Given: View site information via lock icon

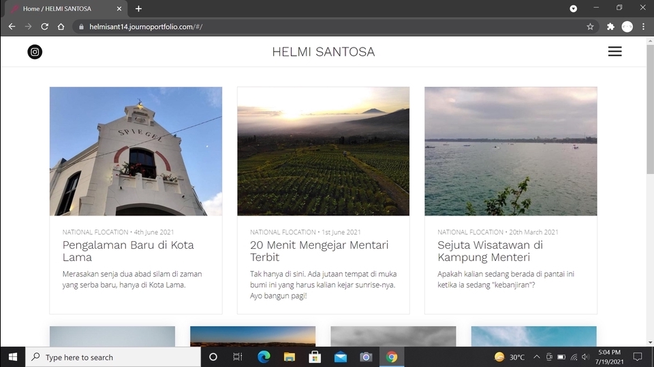Looking at the screenshot, I should pos(81,27).
